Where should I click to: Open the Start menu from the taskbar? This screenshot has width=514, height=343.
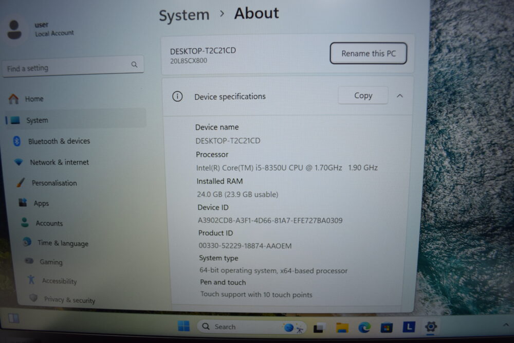point(183,326)
